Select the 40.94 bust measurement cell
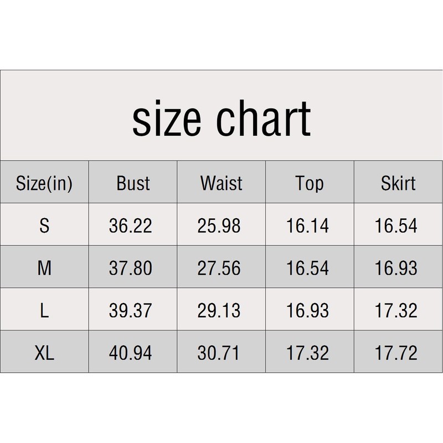The width and height of the screenshot is (443, 443). point(131,353)
